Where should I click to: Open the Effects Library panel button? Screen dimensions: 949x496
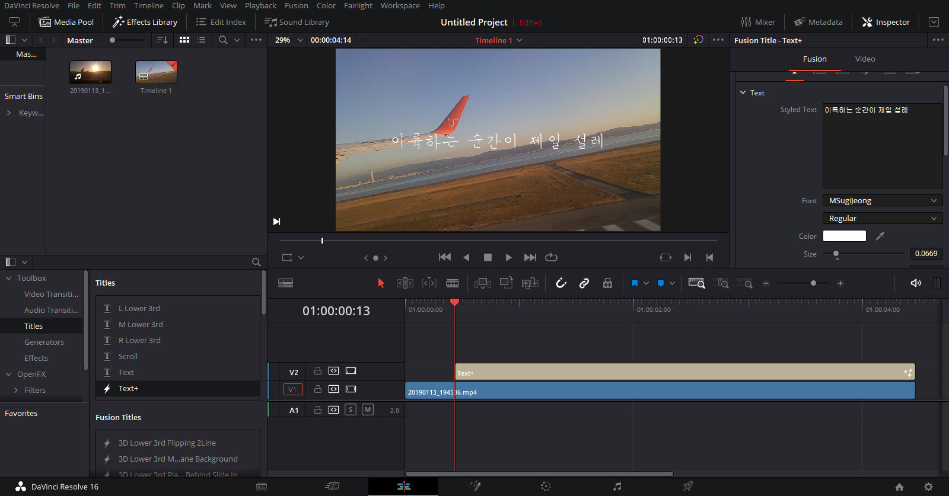145,22
